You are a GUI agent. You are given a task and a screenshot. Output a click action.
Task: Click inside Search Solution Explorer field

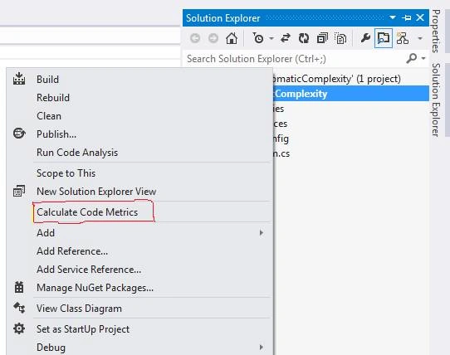pyautogui.click(x=294, y=59)
